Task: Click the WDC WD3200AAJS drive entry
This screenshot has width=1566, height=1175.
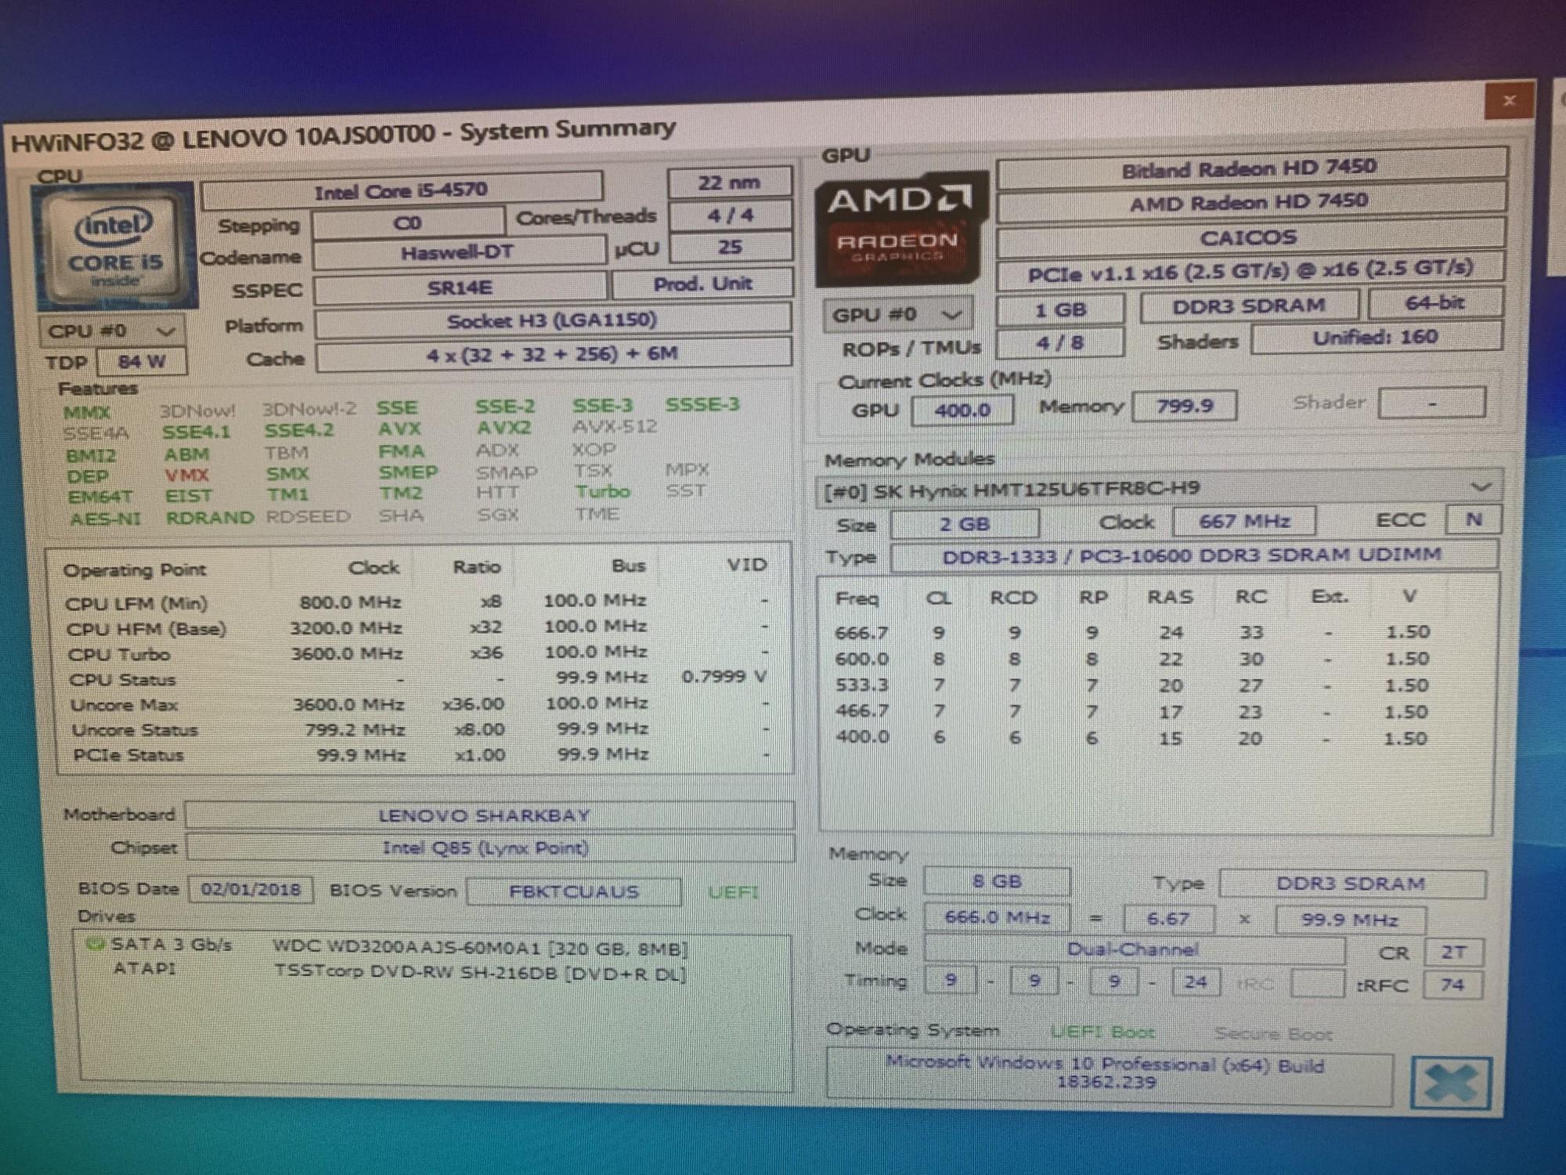Action: 480,948
